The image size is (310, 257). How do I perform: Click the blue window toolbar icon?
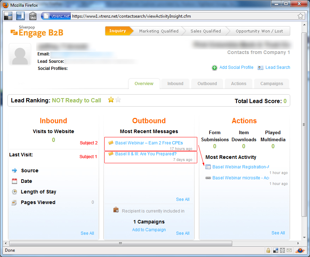coord(21,16)
